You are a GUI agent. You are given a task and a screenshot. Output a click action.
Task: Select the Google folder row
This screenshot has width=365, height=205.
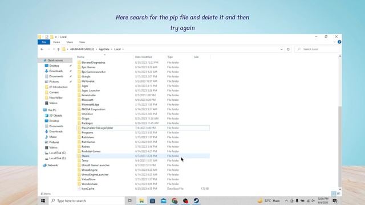[143, 76]
